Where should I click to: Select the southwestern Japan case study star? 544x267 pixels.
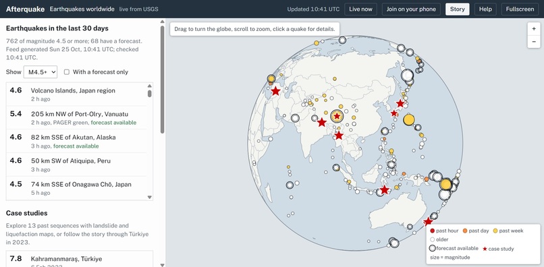394,113
